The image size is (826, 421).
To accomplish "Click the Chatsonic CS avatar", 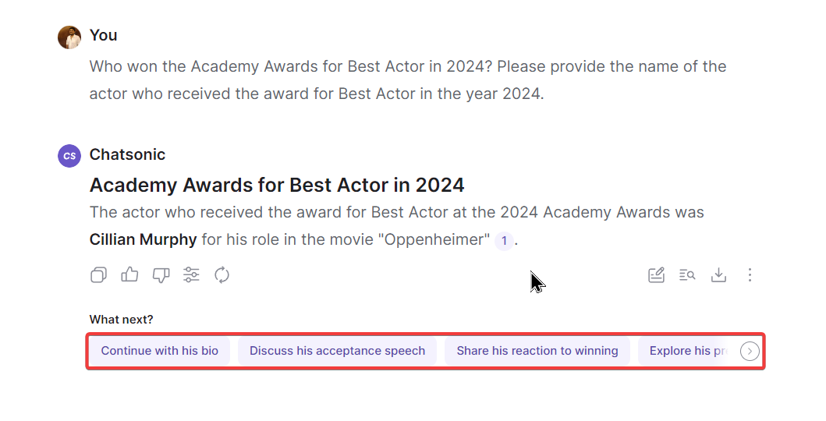I will pyautogui.click(x=69, y=155).
